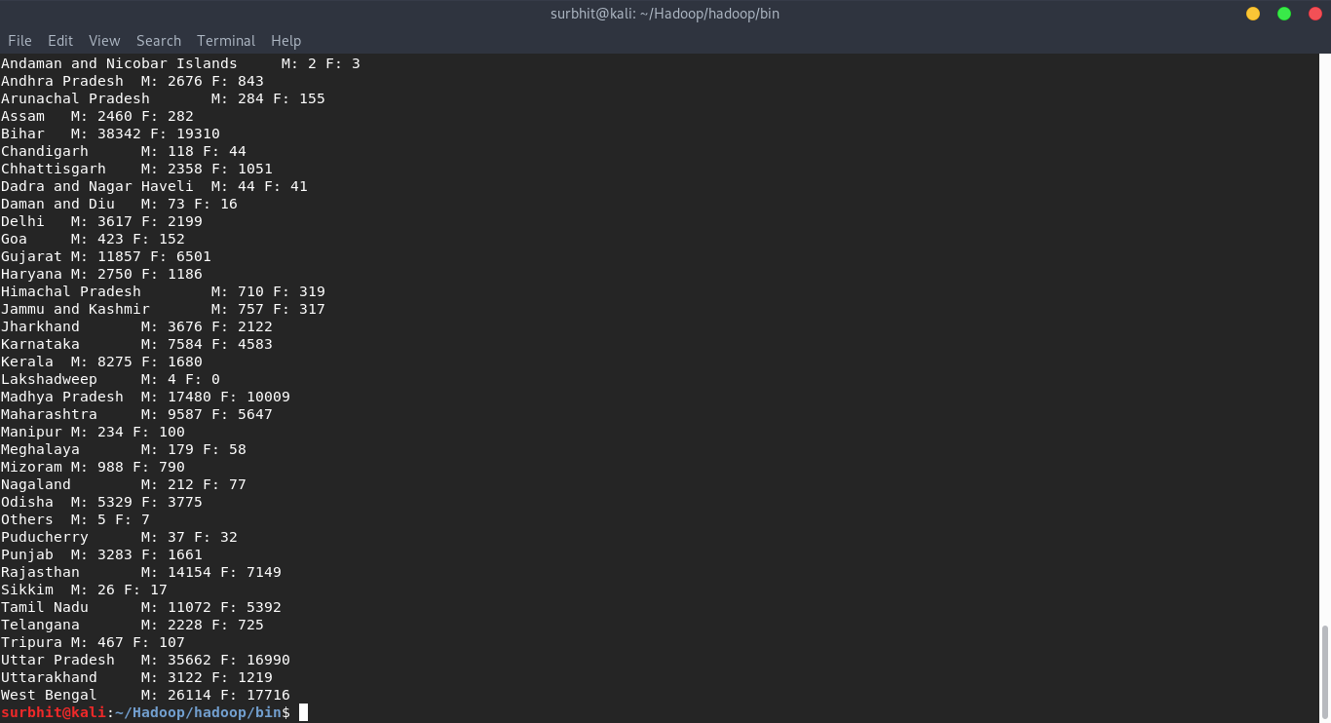1331x723 pixels.
Task: Open the Search menu
Action: click(159, 41)
